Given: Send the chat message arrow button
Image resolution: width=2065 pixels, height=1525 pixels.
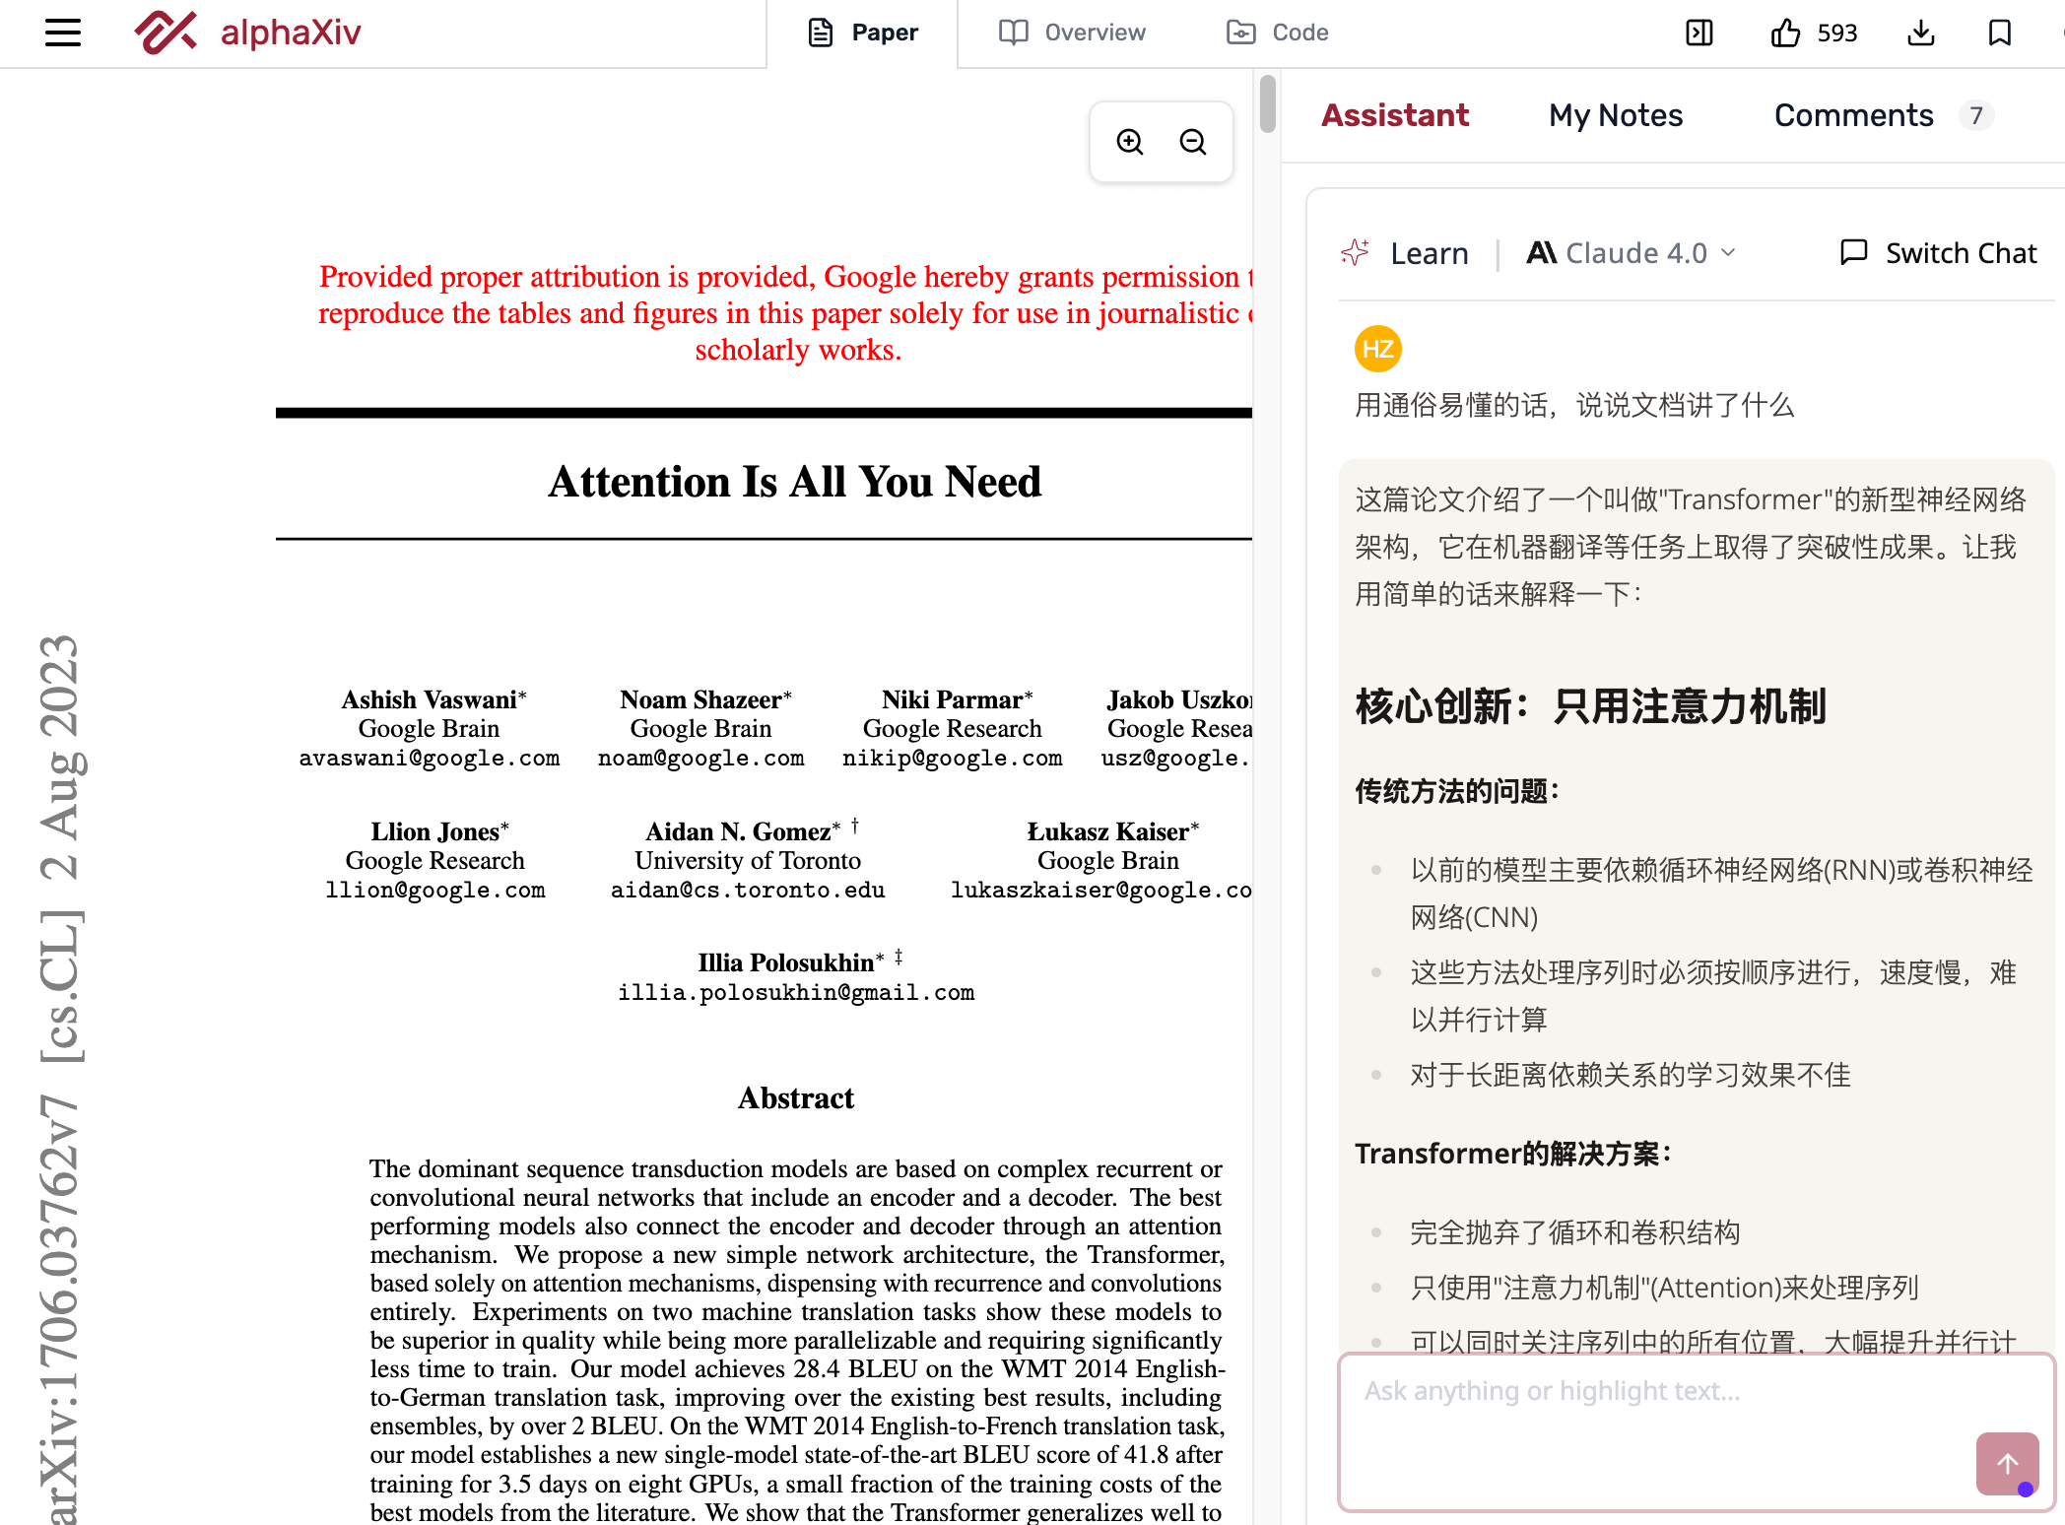Looking at the screenshot, I should coord(2007,1463).
